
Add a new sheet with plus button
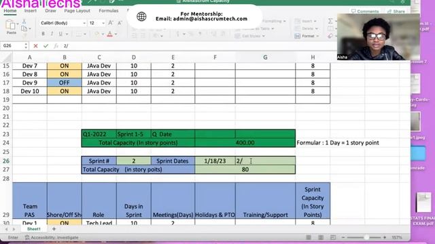click(x=54, y=229)
